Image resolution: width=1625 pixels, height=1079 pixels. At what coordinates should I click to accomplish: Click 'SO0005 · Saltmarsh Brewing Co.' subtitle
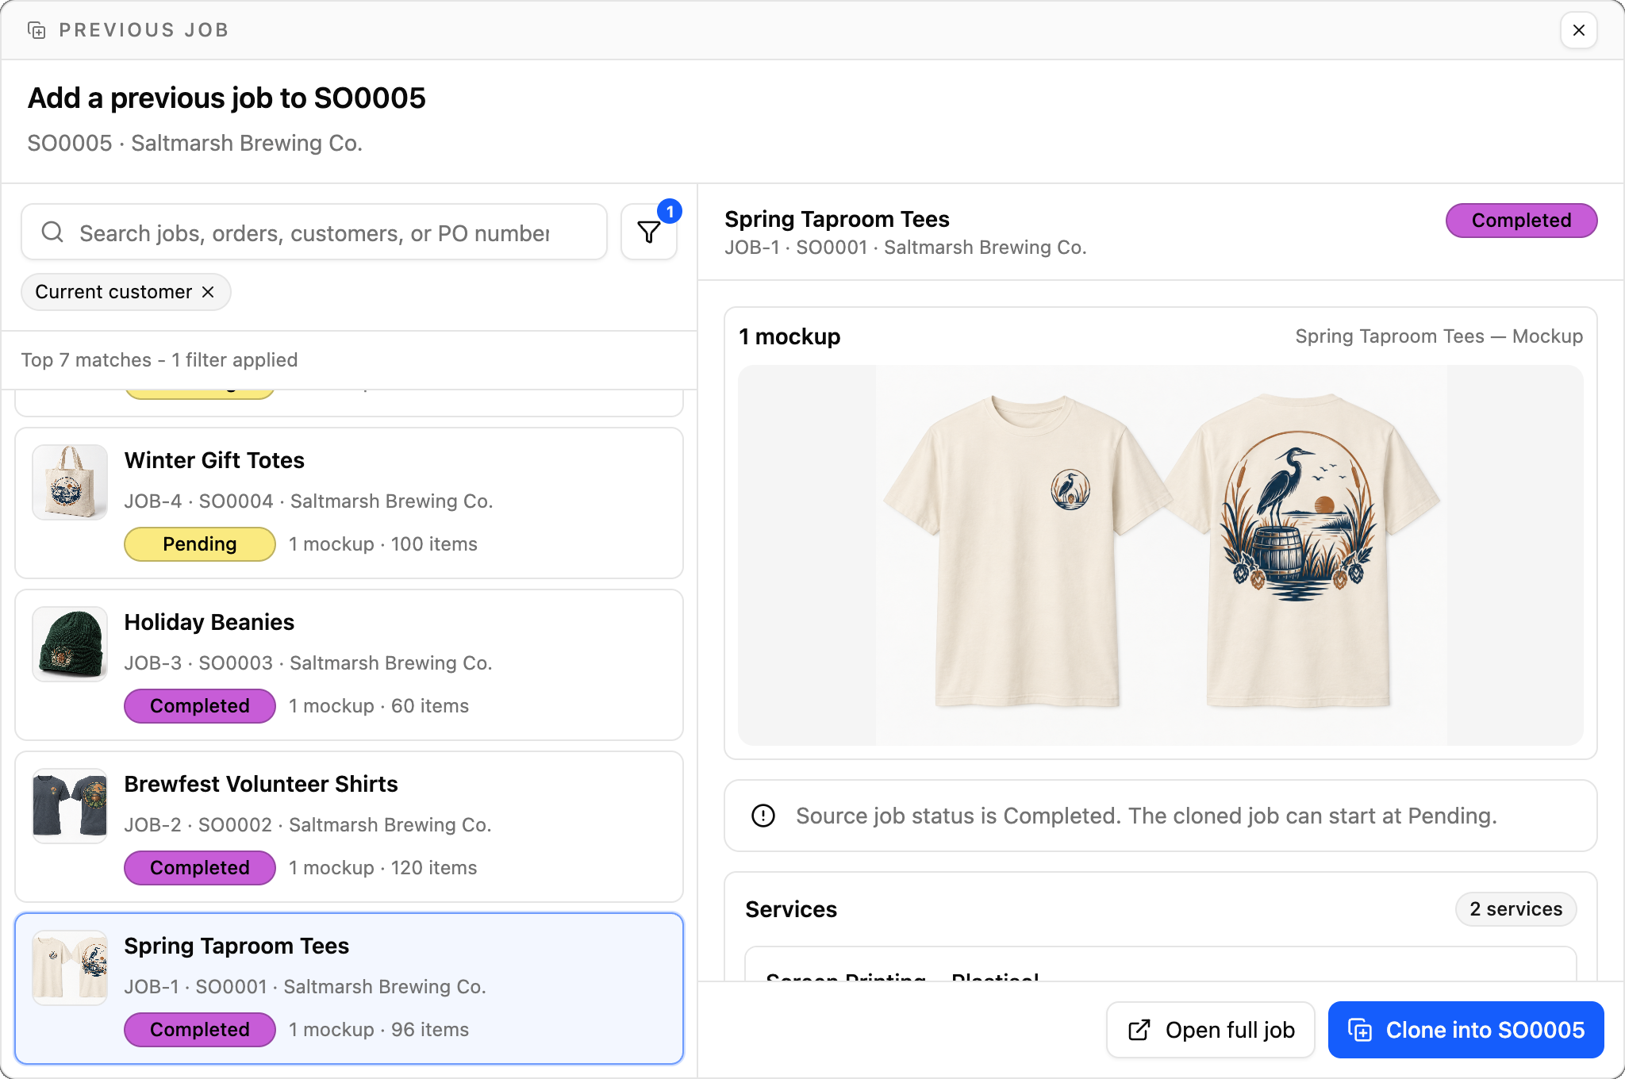point(195,143)
